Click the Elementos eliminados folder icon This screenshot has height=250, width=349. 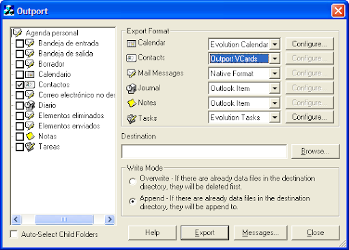tap(29, 115)
